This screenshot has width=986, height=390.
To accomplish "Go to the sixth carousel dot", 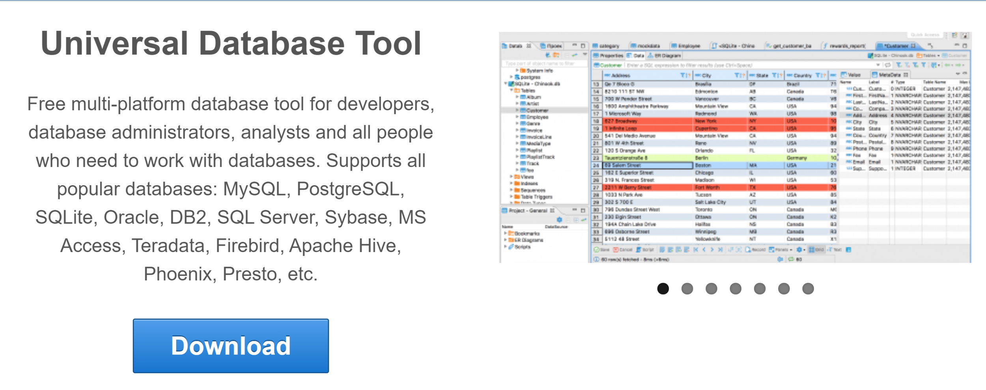I will (x=784, y=289).
